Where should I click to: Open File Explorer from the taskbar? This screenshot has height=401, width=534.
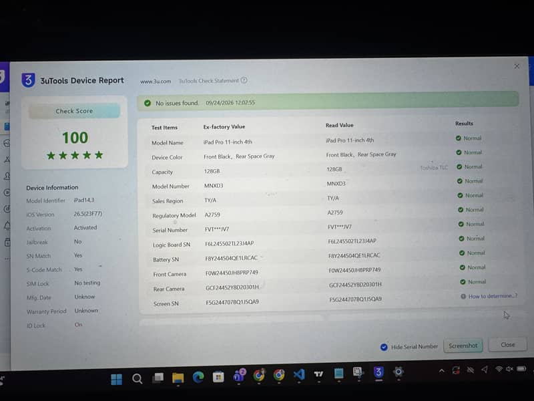tap(178, 378)
